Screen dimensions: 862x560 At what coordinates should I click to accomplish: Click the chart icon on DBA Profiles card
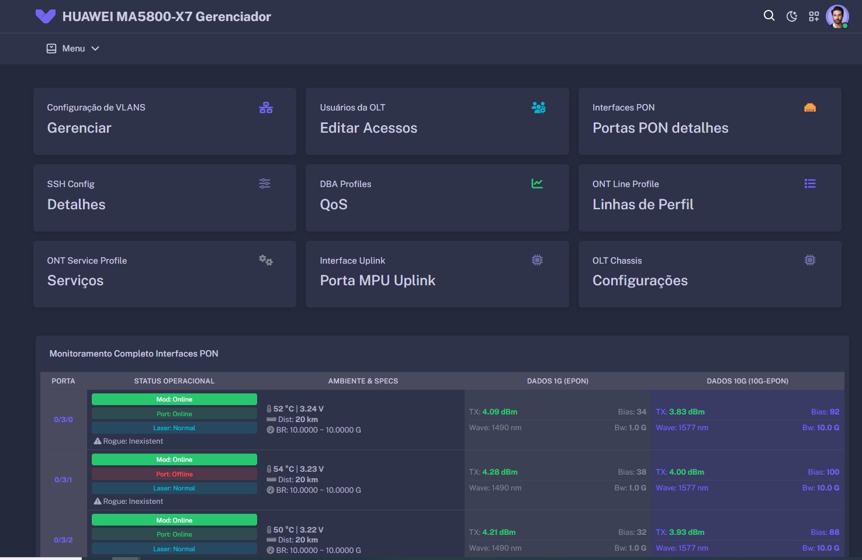click(537, 184)
